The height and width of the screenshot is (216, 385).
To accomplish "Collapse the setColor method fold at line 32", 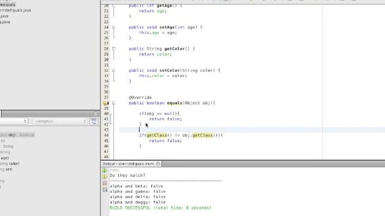I will 114,71.
